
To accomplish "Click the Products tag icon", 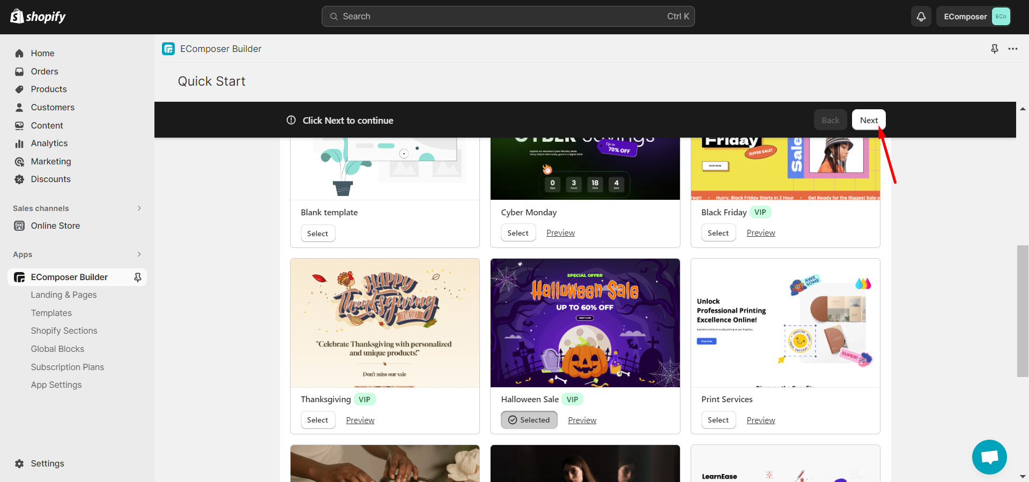I will click(x=19, y=89).
